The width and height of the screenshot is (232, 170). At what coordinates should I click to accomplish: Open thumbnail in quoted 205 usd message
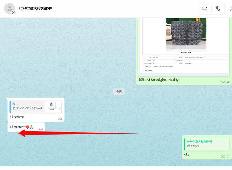click(x=53, y=106)
